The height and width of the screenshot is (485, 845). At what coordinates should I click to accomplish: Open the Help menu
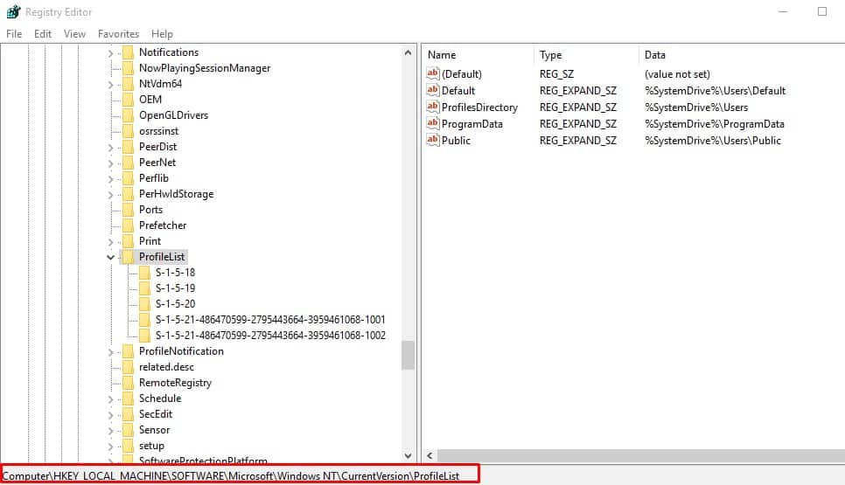tap(162, 34)
